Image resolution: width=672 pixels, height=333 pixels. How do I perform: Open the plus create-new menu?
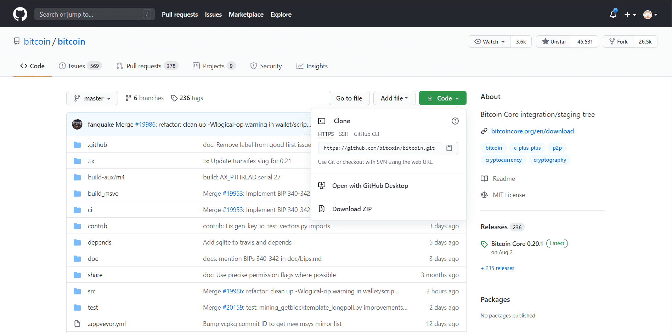coord(630,15)
